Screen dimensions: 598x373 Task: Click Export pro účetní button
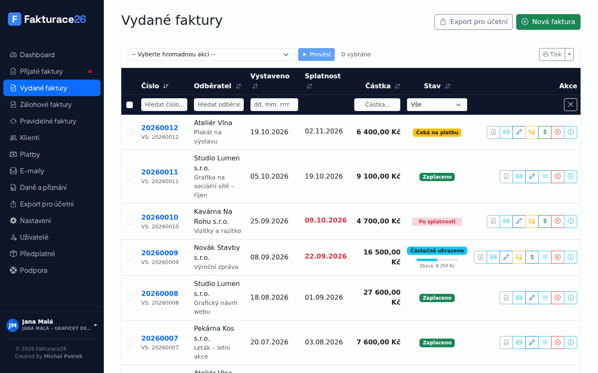(473, 22)
